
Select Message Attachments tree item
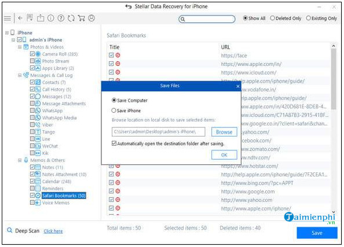[64, 104]
